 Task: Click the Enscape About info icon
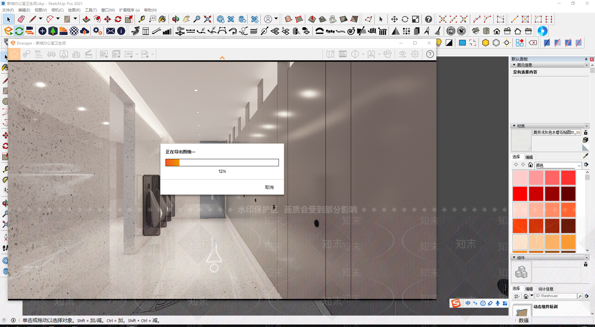(121, 31)
